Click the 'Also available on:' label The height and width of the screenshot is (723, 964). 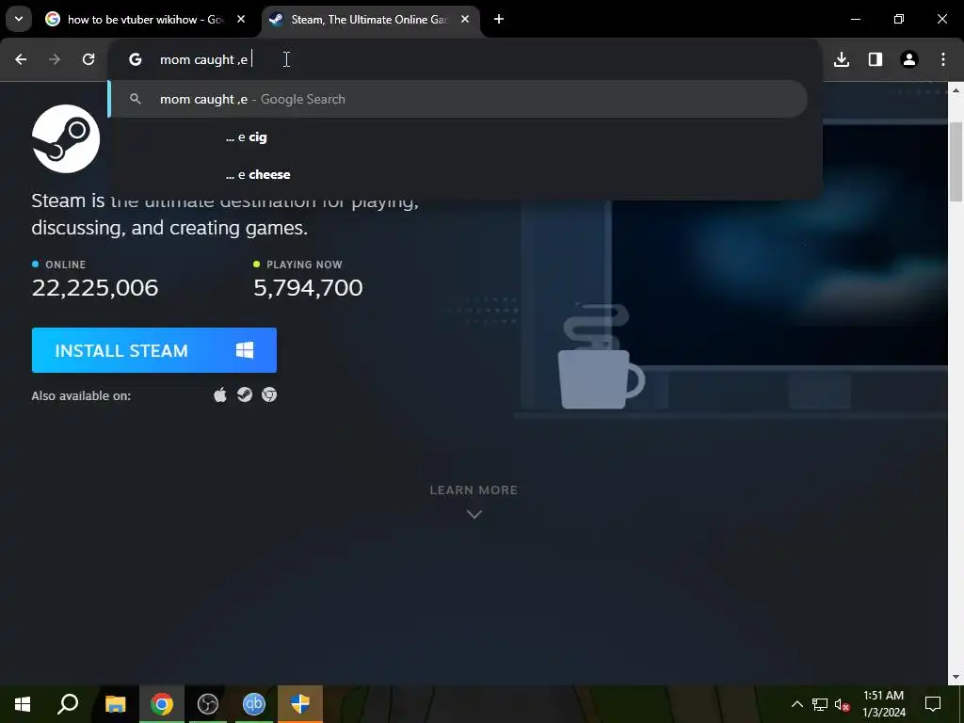[81, 395]
